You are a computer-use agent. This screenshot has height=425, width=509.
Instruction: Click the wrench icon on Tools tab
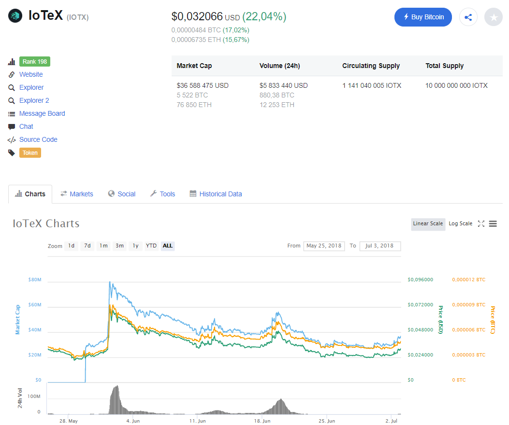[153, 194]
